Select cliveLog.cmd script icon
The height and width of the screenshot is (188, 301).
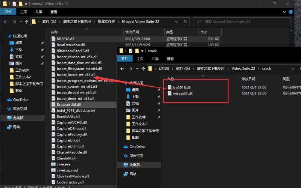[x=53, y=170]
